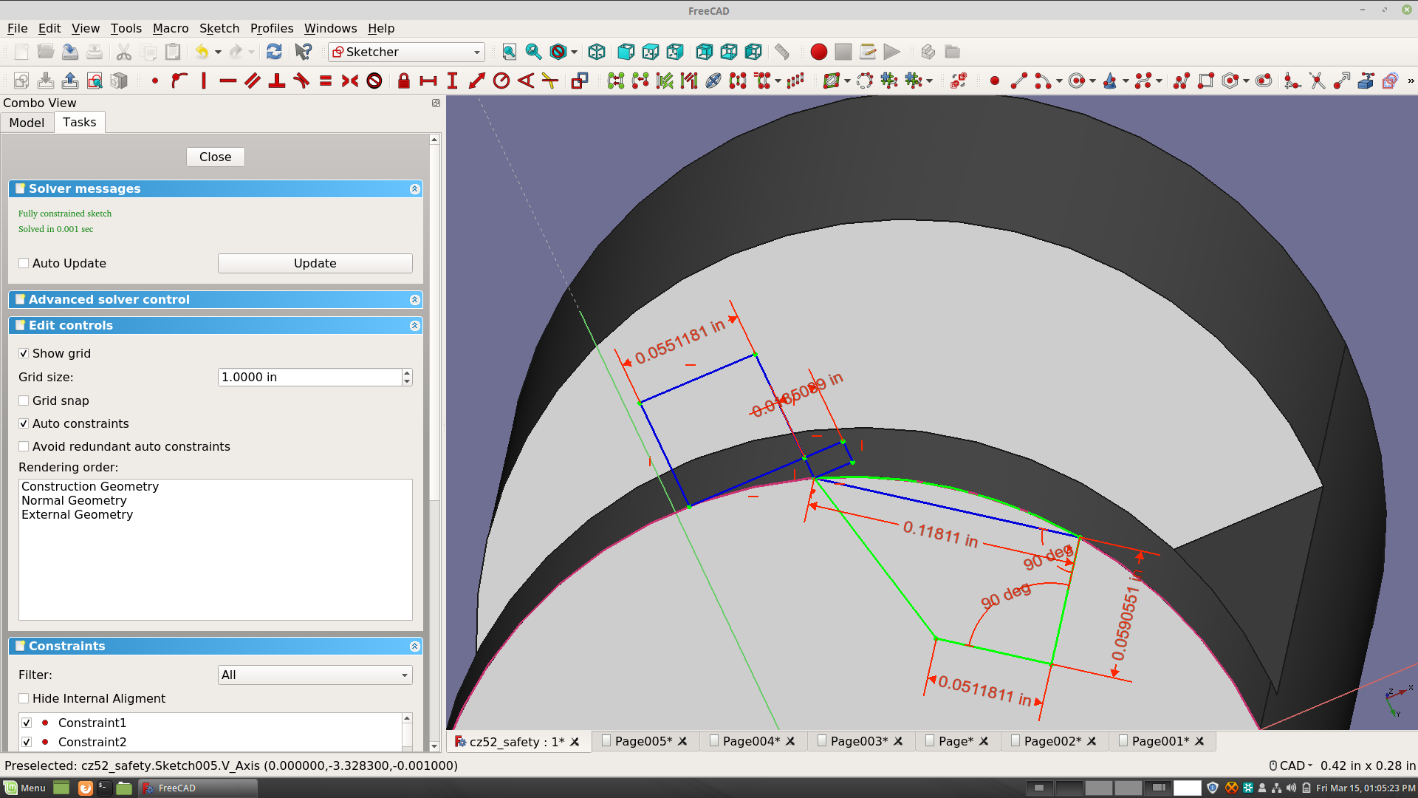1418x798 pixels.
Task: Open the CAD navigation style dropdown
Action: [1291, 765]
